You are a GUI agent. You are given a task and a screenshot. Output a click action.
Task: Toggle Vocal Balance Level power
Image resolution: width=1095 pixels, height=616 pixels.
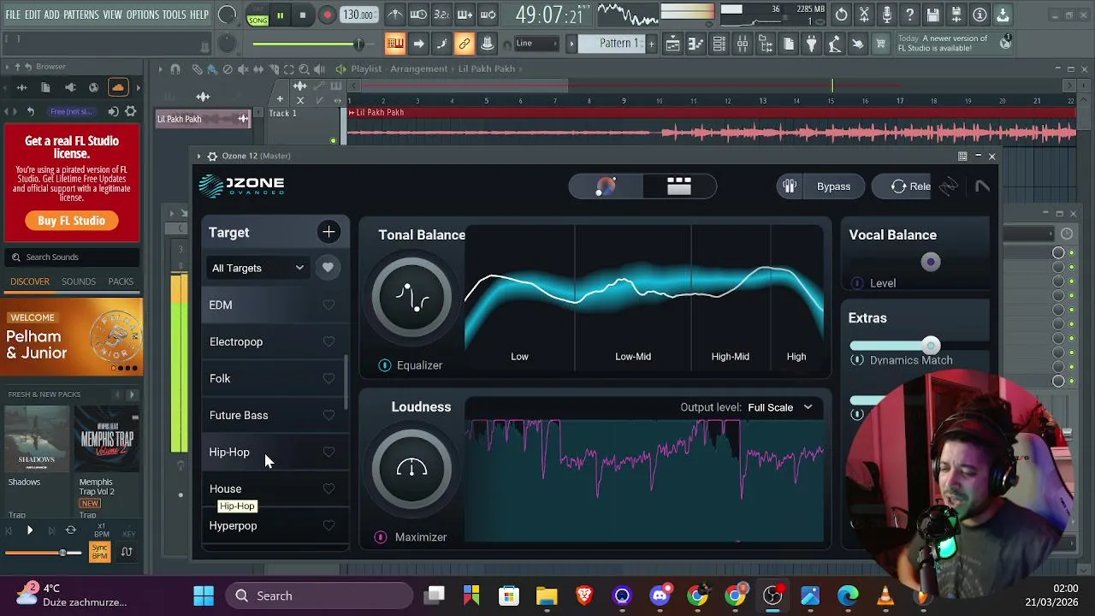click(x=857, y=283)
